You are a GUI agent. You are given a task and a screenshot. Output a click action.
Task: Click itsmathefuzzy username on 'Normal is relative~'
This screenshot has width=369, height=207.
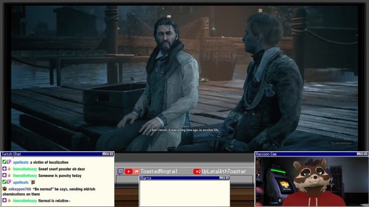(x=25, y=201)
